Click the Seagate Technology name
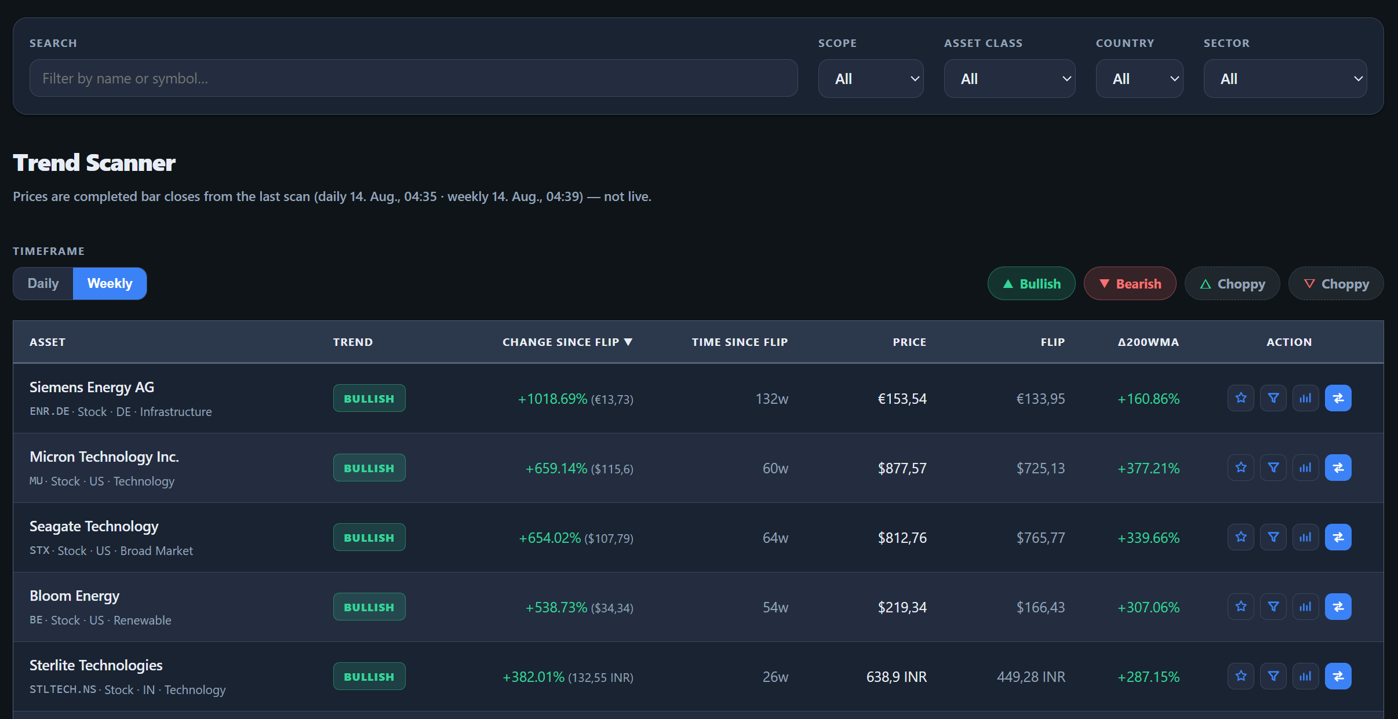The width and height of the screenshot is (1398, 719). [94, 526]
